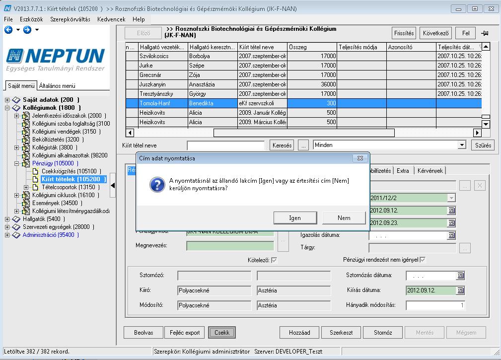The width and height of the screenshot is (501, 360).
Task: Click the Kollégiumok book icon
Action: pos(16,108)
